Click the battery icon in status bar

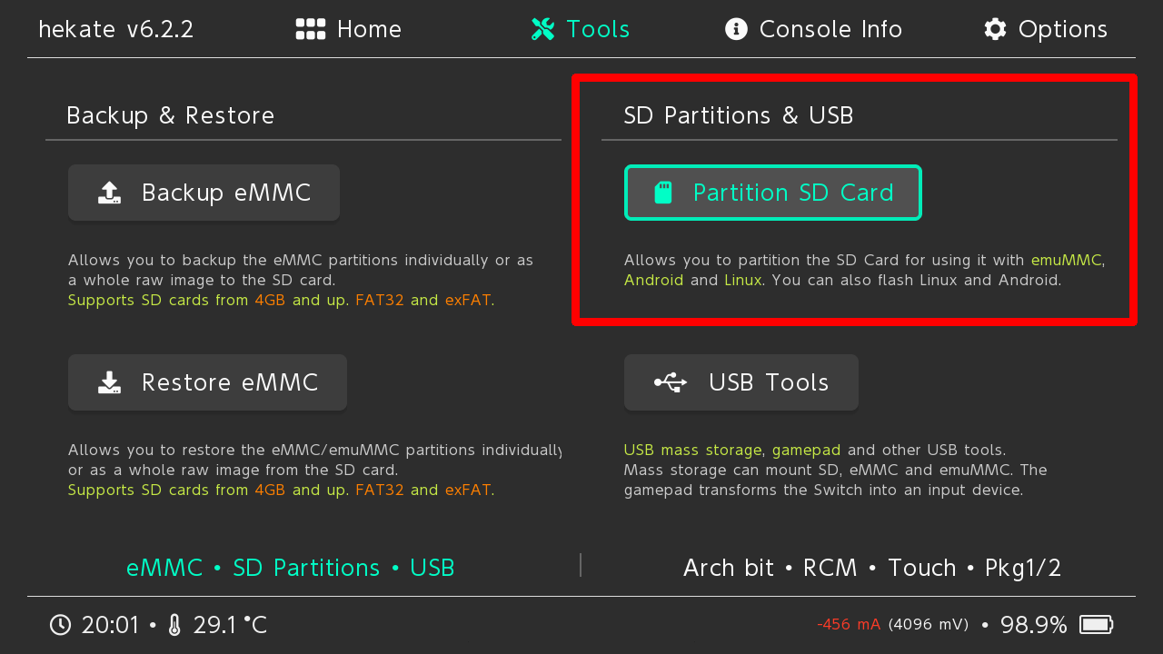(x=1097, y=625)
